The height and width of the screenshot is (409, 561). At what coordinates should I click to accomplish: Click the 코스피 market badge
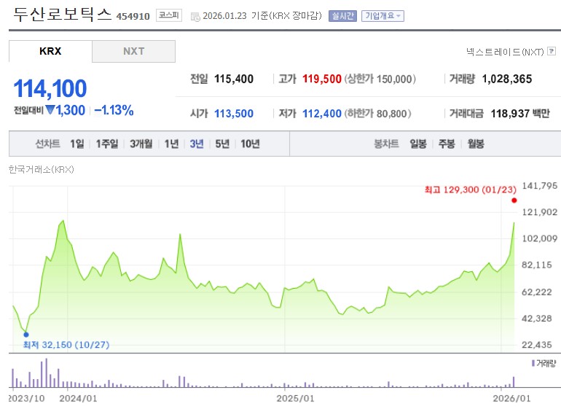tap(169, 15)
